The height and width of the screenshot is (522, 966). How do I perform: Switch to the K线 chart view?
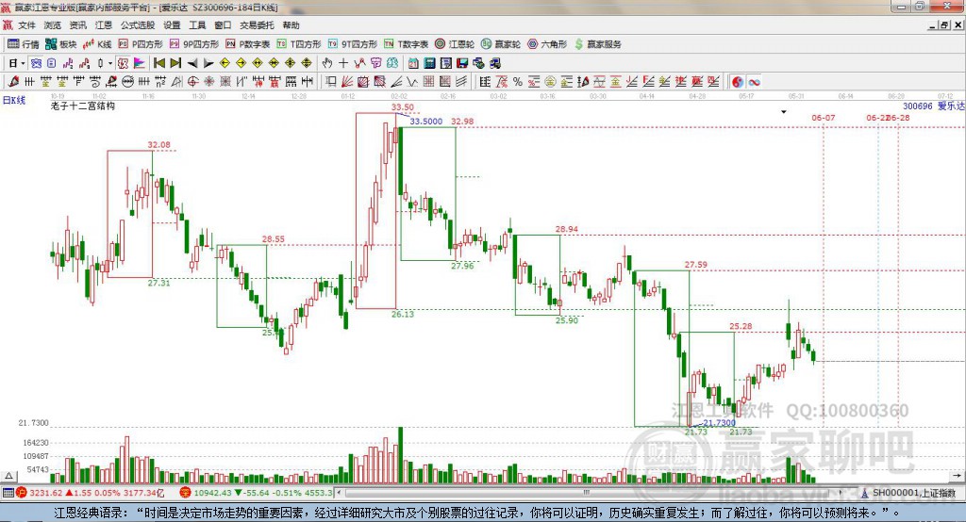[x=97, y=44]
